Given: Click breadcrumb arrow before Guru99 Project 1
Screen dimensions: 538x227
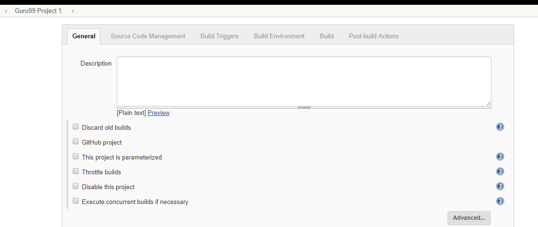Looking at the screenshot, I should (x=6, y=11).
